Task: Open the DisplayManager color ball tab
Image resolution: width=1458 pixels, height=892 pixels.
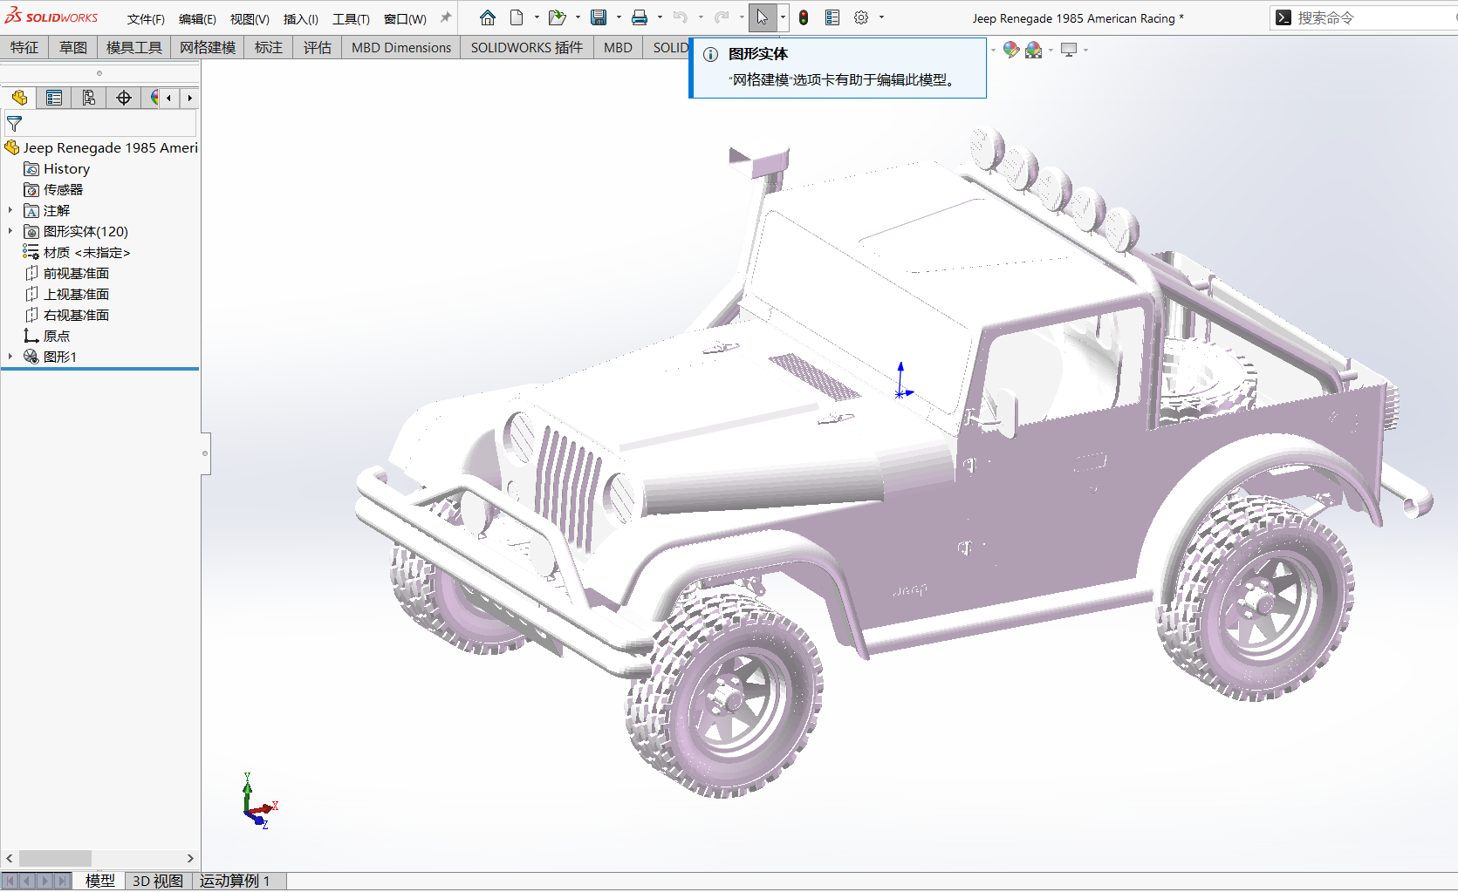Action: pyautogui.click(x=154, y=98)
